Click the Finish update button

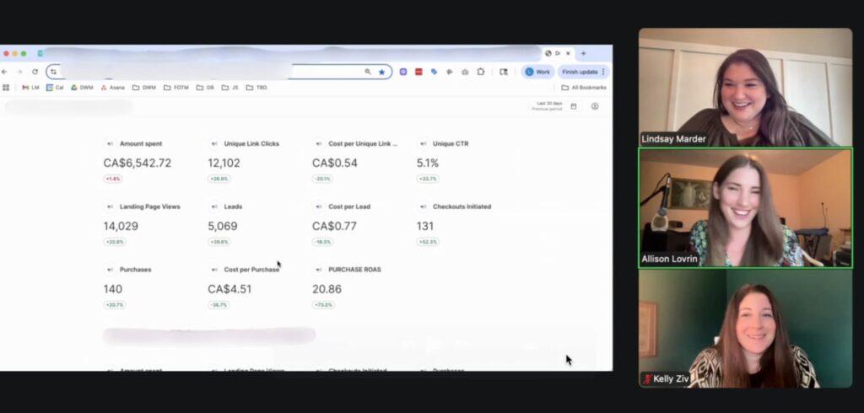582,72
